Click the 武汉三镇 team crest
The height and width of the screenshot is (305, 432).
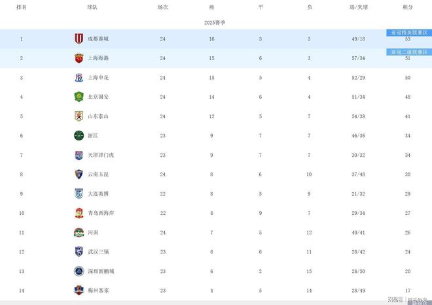[79, 252]
